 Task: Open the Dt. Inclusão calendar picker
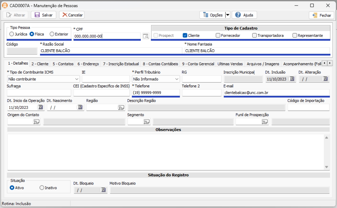(x=292, y=79)
